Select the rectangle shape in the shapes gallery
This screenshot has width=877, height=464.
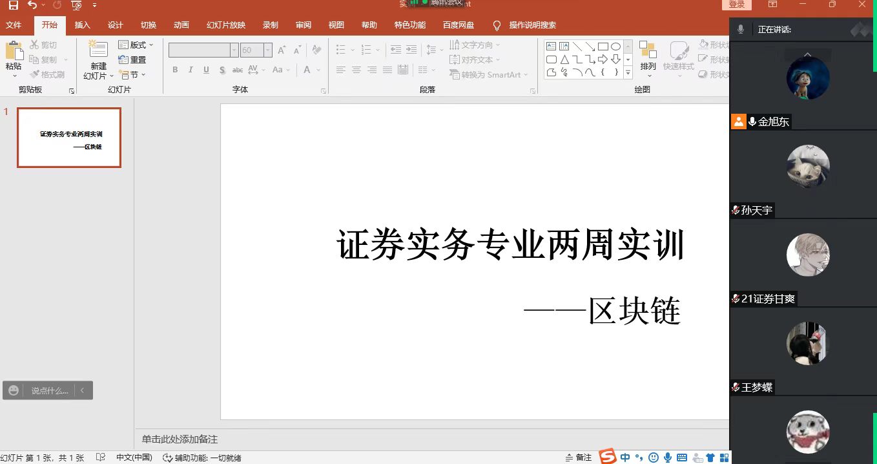click(603, 47)
